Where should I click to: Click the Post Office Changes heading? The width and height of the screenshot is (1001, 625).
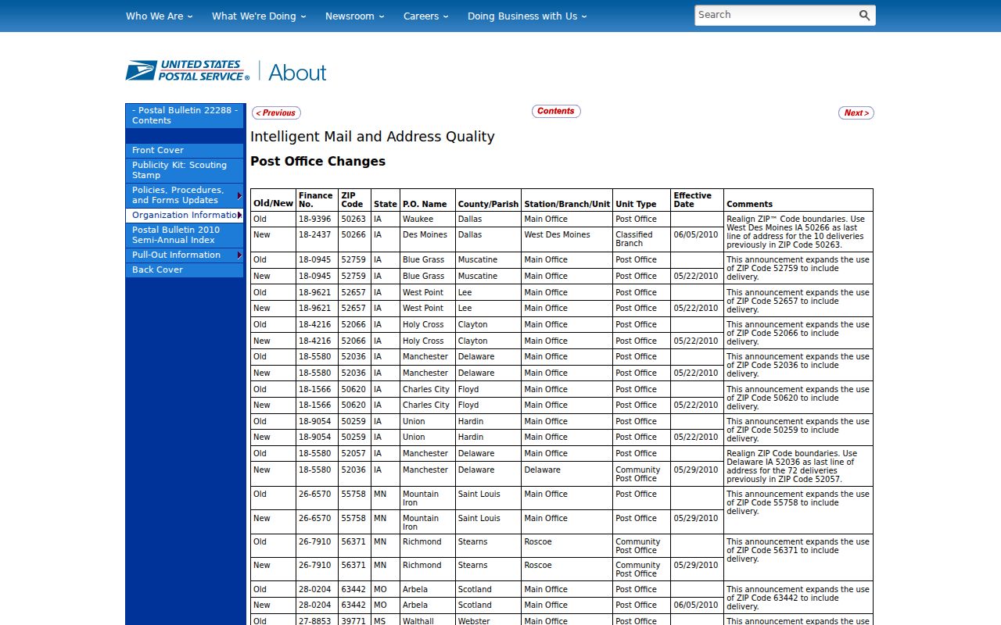pyautogui.click(x=318, y=161)
